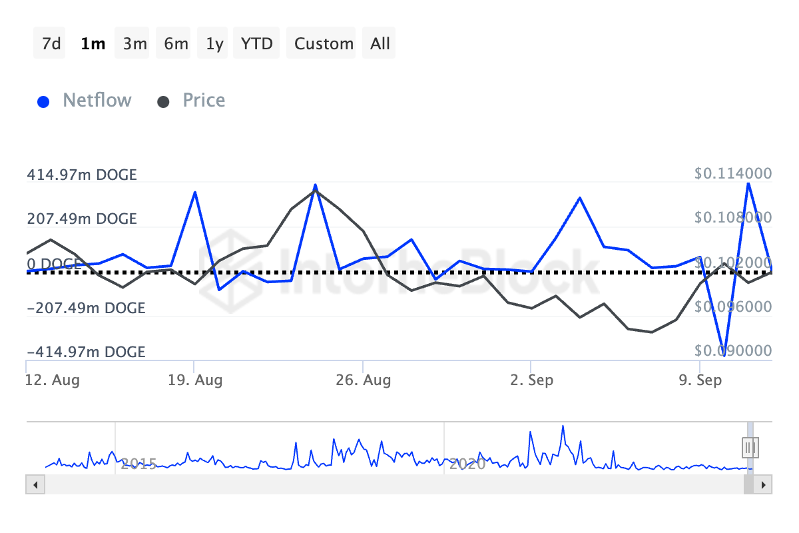Click the Netflow low point after 9 Sep
The image size is (799, 533).
[x=723, y=352]
